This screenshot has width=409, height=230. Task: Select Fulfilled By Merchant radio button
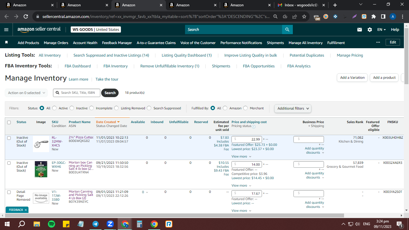(246, 108)
